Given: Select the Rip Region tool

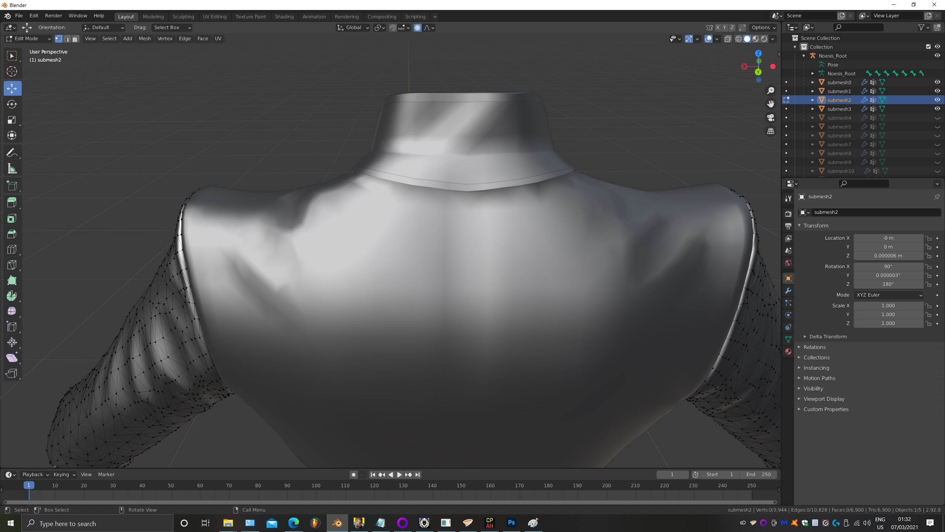Looking at the screenshot, I should (x=12, y=373).
